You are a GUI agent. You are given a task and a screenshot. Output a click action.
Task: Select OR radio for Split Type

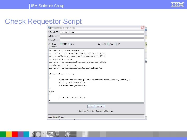[116, 44]
